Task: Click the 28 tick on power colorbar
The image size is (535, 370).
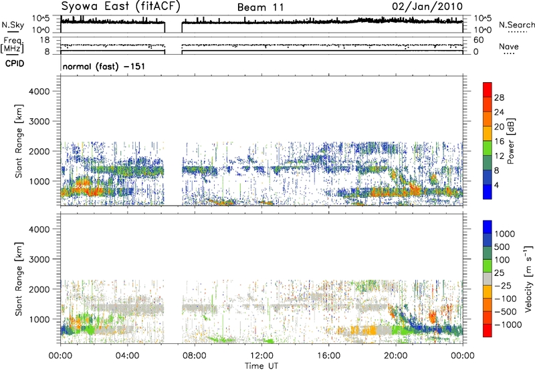Action: tap(499, 98)
